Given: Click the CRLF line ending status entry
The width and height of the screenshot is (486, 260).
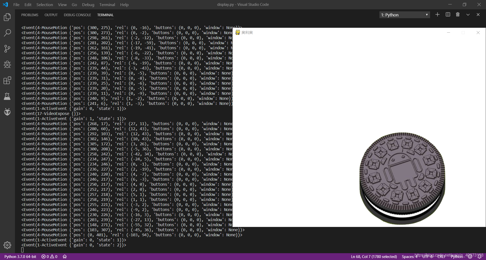Looking at the screenshot, I should point(441,256).
